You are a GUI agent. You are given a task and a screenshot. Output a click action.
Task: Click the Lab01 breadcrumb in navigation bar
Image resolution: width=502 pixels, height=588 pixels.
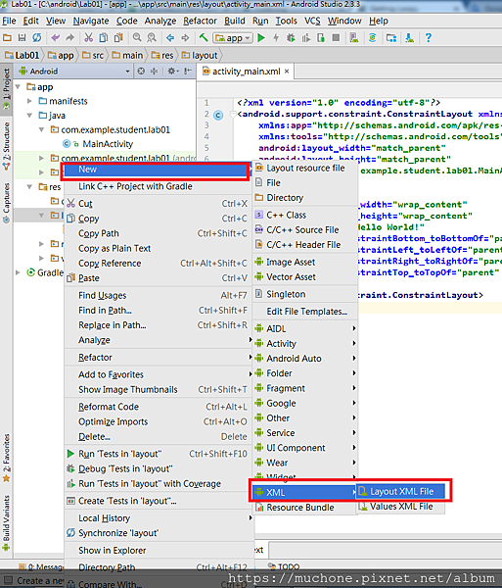click(x=23, y=56)
